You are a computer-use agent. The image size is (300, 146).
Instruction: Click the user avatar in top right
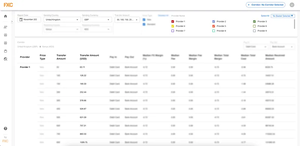(x=292, y=5)
